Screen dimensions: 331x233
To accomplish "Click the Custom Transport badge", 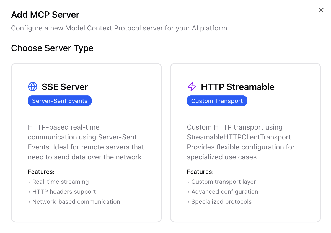I will pyautogui.click(x=217, y=101).
